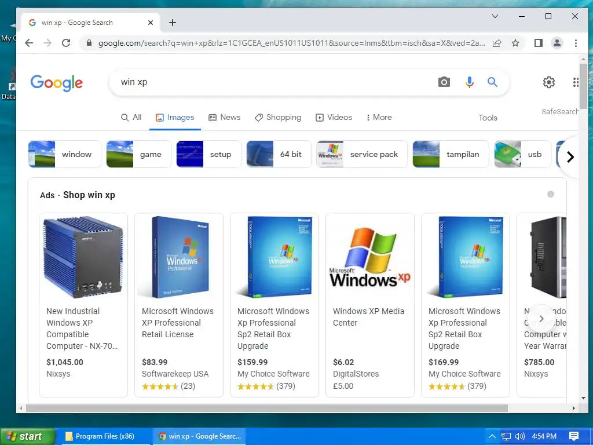Viewport: 593px width, 445px height.
Task: Go back to the previous page
Action: click(x=29, y=43)
